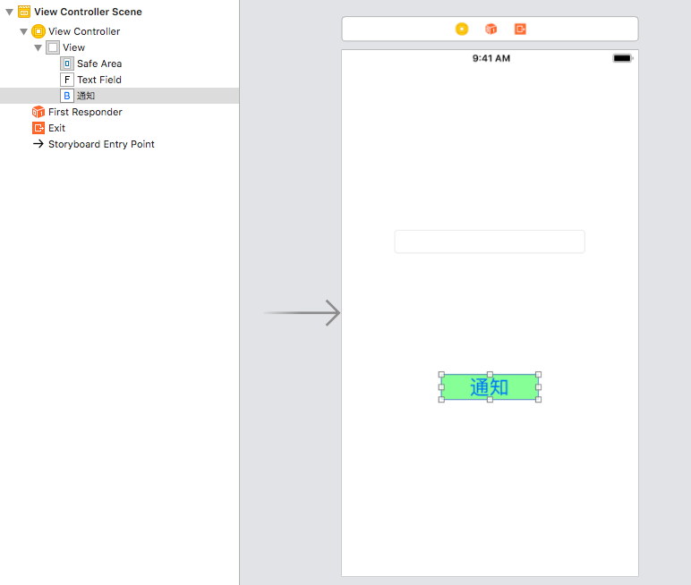Click the Safe Area icon
Viewport: 691px width, 585px height.
(x=66, y=64)
